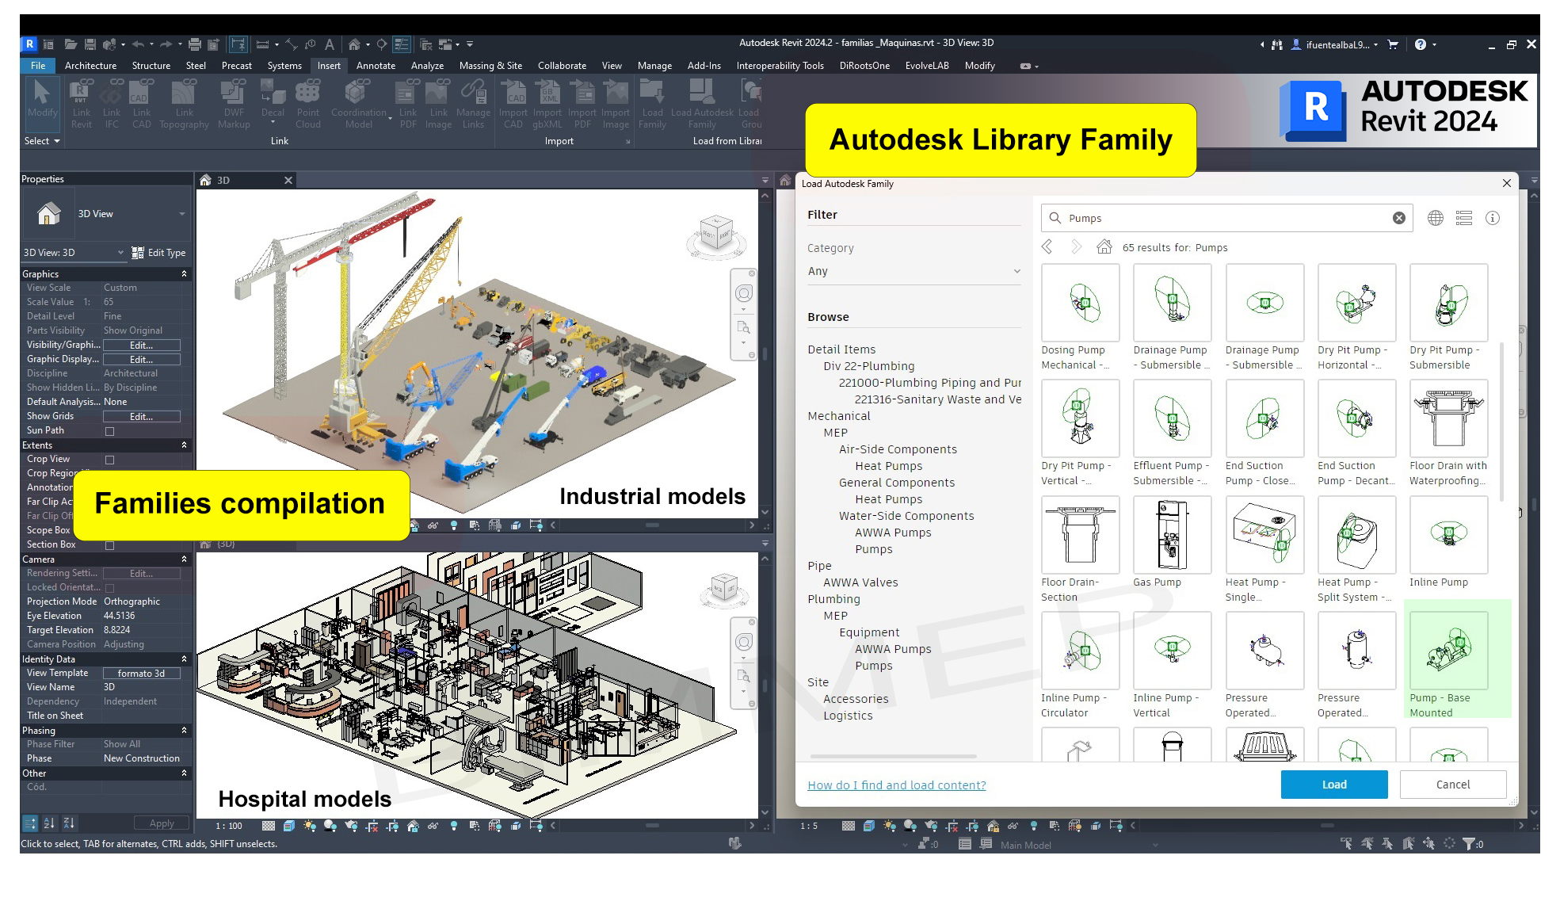
Task: Collapse the Graphics properties section
Action: [184, 274]
